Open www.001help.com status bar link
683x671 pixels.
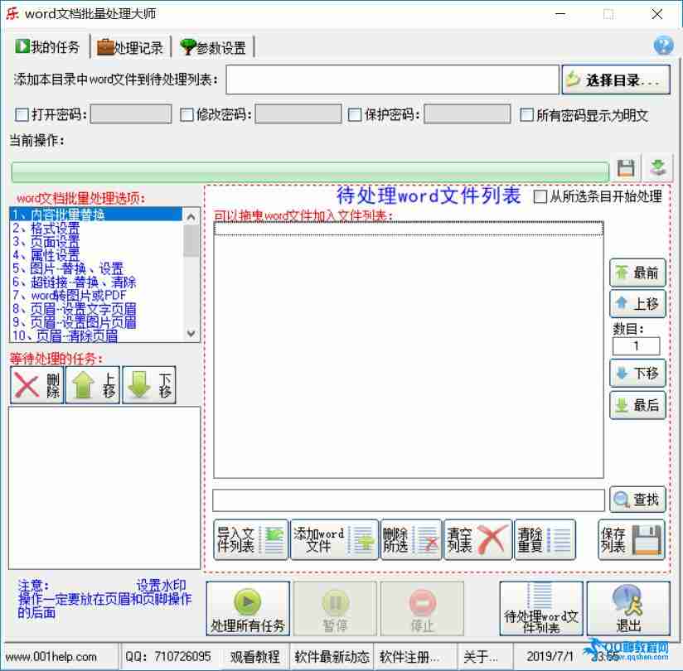point(51,656)
